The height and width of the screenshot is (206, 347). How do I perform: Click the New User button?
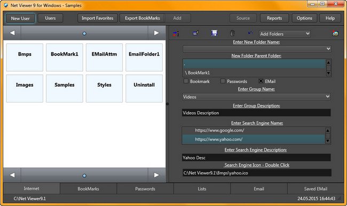point(20,18)
